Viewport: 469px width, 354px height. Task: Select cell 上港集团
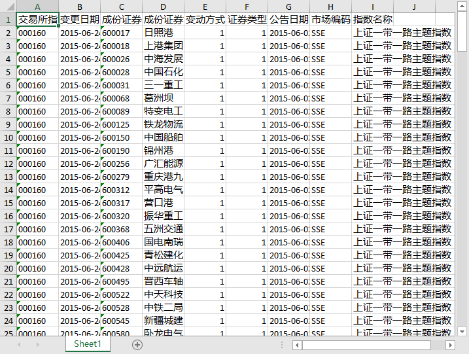point(164,46)
